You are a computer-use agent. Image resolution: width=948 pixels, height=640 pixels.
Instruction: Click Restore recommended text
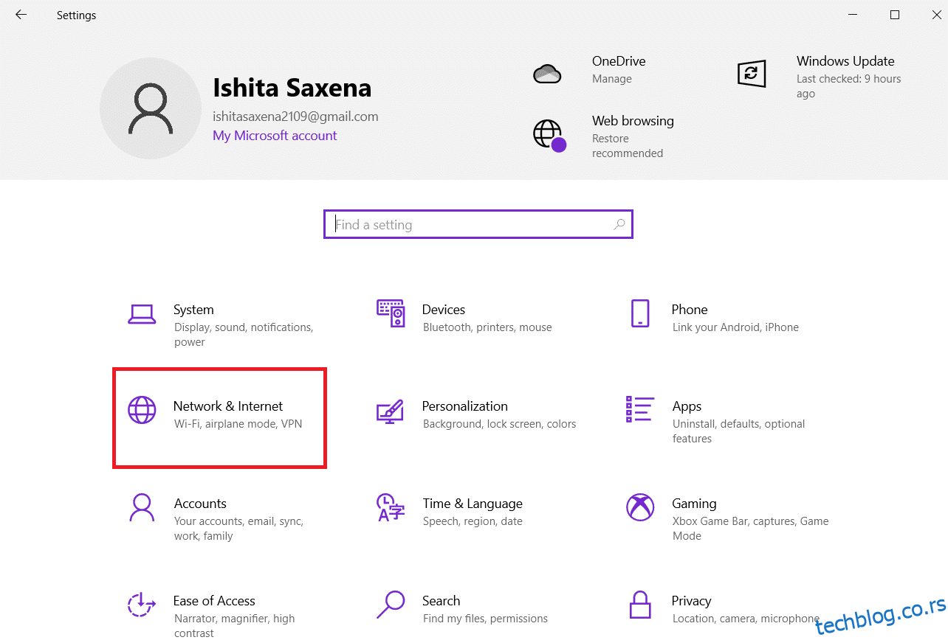click(628, 146)
